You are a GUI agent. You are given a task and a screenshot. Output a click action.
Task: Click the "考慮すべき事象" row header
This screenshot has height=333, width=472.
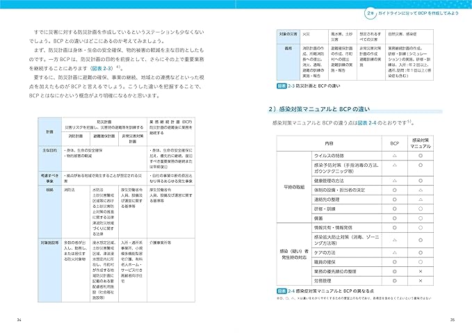(x=49, y=178)
